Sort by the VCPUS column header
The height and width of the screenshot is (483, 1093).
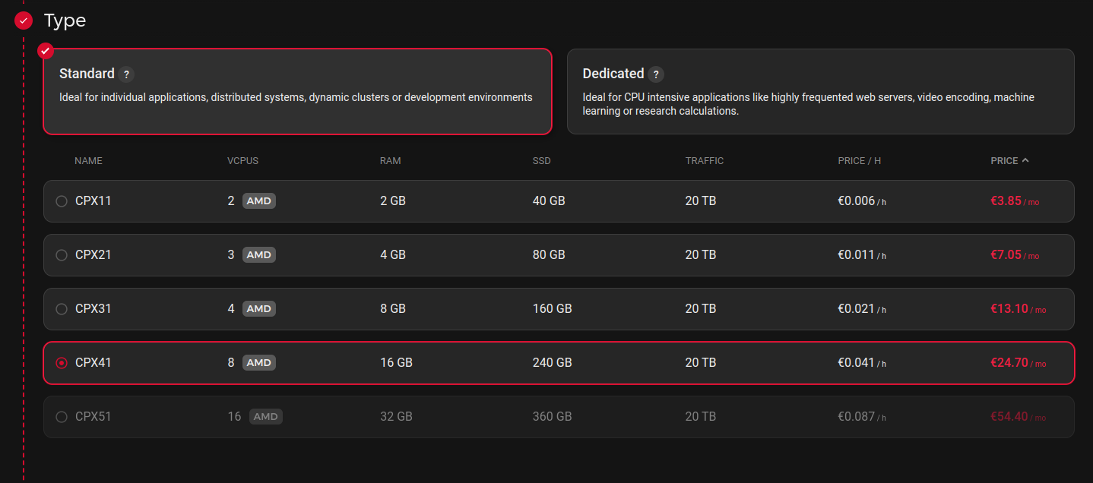click(x=242, y=161)
